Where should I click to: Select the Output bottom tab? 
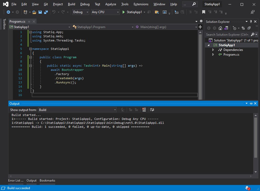(x=32, y=181)
